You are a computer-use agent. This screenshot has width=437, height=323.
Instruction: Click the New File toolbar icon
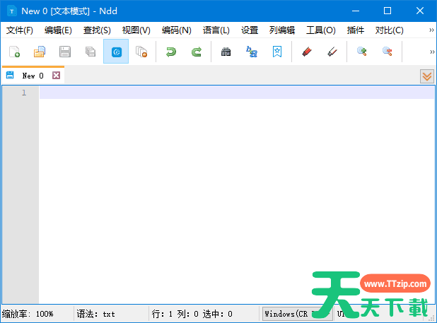tap(15, 52)
